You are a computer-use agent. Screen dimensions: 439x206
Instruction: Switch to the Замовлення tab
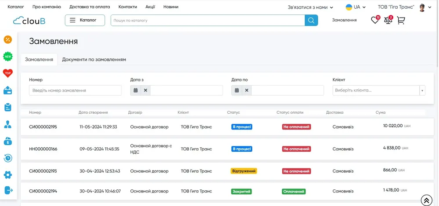pyautogui.click(x=39, y=59)
